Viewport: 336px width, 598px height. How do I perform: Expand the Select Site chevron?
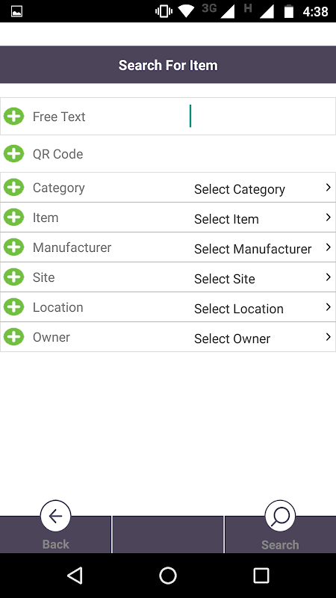coord(328,277)
